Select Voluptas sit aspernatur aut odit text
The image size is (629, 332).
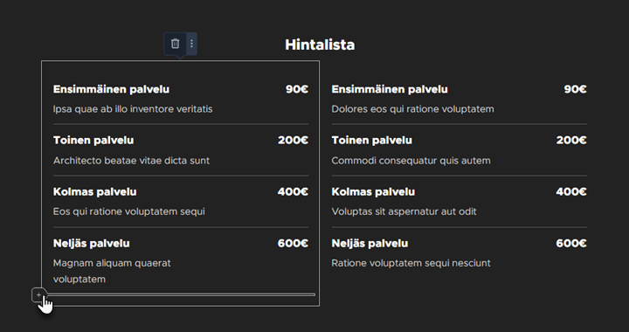[x=404, y=211]
